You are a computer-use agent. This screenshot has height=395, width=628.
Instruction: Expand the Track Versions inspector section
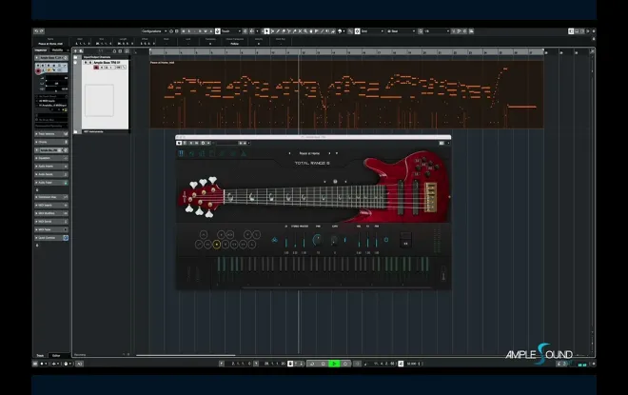[51, 134]
